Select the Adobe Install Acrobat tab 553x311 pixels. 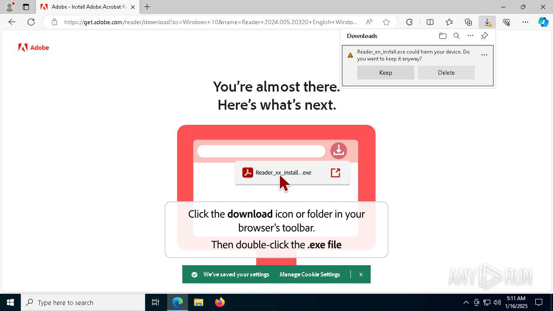point(88,7)
